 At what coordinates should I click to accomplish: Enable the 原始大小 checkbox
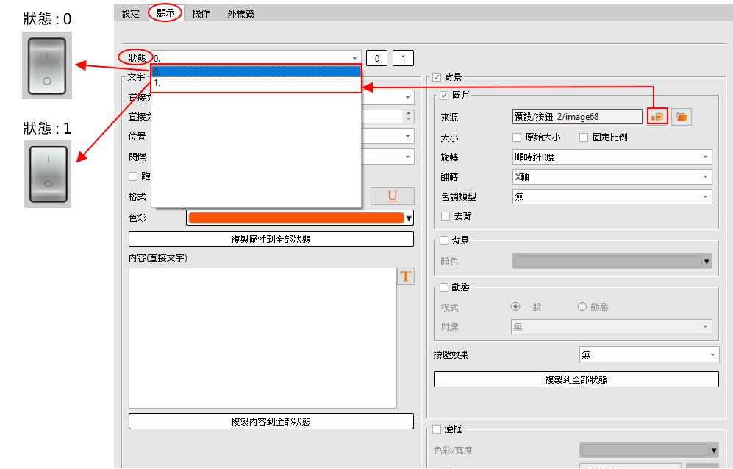516,137
